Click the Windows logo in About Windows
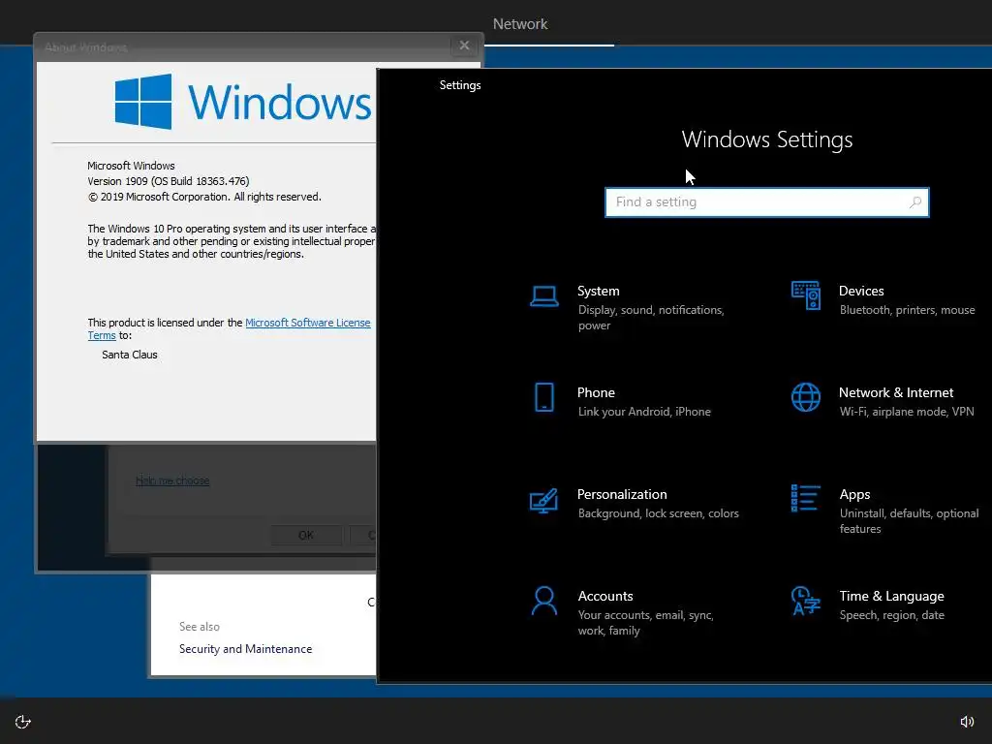Image resolution: width=992 pixels, height=744 pixels. [143, 102]
